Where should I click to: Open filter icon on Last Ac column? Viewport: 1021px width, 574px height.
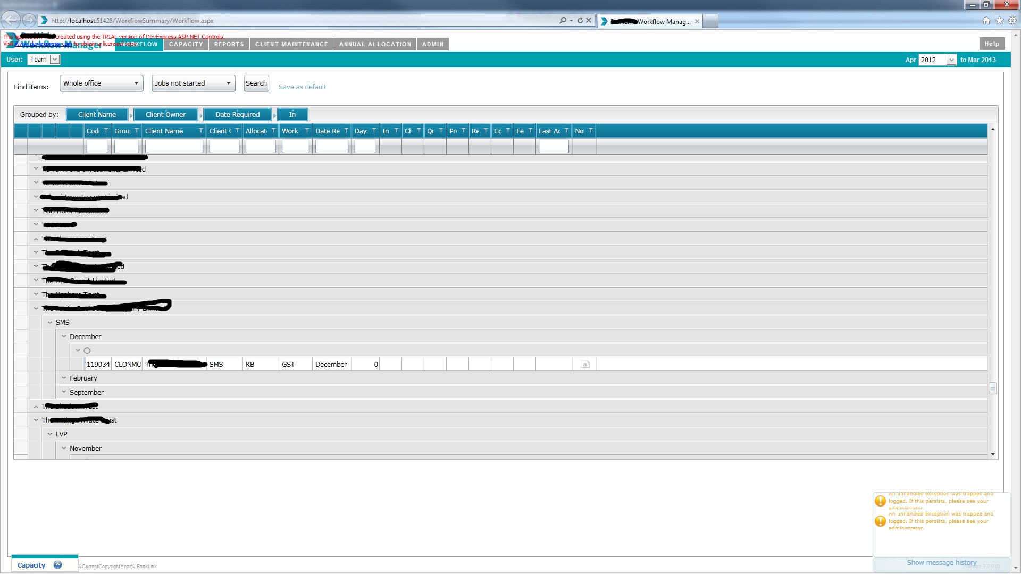pyautogui.click(x=566, y=131)
